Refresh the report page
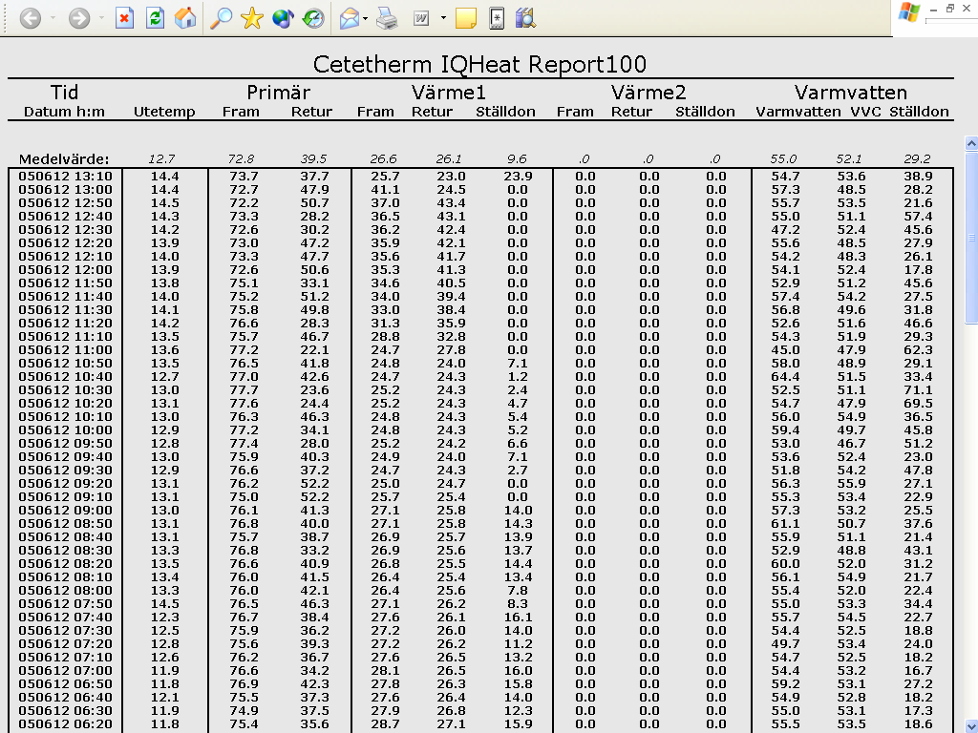This screenshot has height=733, width=978. click(155, 18)
